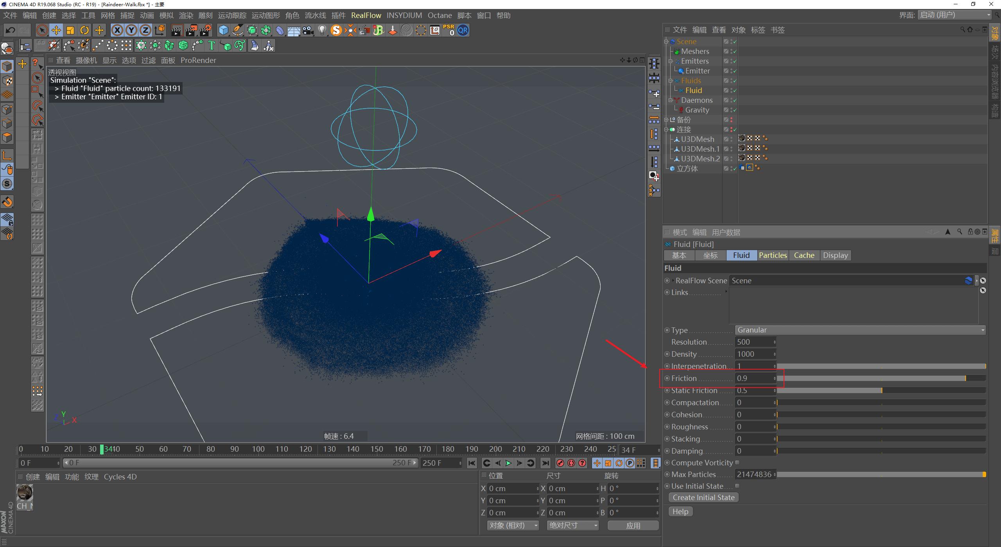
Task: Click the Camera object icon
Action: [x=308, y=30]
